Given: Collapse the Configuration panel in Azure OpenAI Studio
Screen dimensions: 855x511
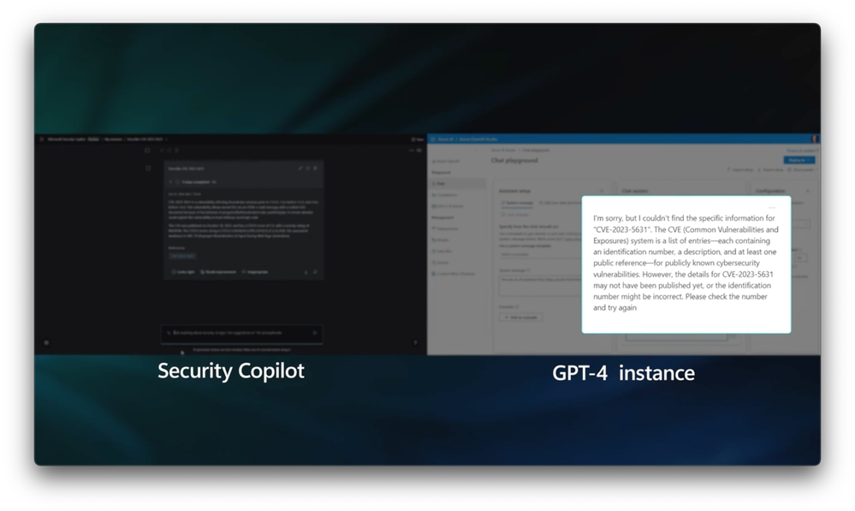Looking at the screenshot, I should click(808, 191).
